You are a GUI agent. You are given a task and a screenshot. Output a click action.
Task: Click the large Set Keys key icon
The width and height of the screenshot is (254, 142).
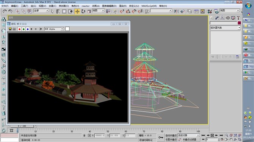point(161,137)
